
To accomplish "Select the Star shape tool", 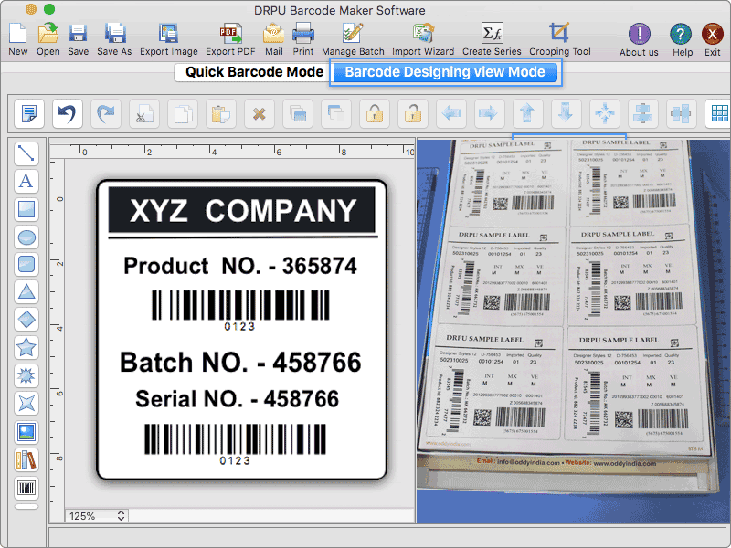I will [26, 347].
